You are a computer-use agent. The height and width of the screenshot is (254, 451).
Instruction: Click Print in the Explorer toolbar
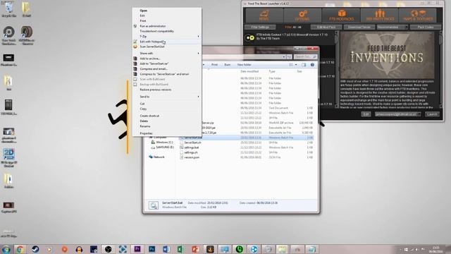coord(214,65)
